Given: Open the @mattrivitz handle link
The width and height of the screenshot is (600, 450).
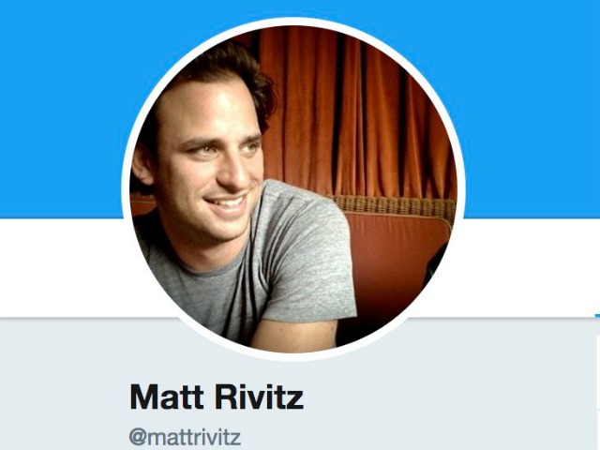Looking at the screenshot, I should (185, 437).
